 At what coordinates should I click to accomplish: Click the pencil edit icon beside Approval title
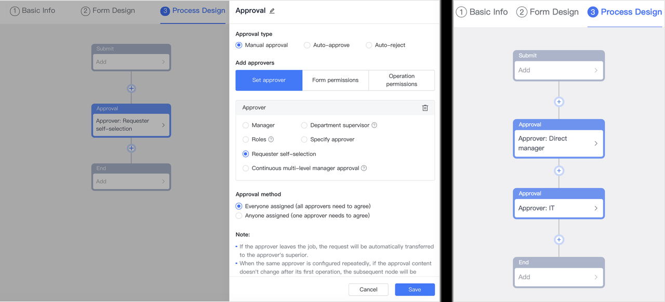tap(272, 11)
